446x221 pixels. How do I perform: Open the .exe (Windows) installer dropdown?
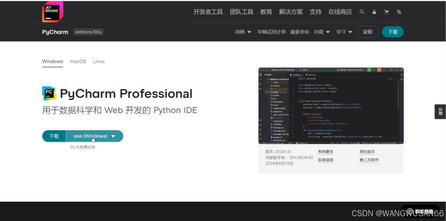point(94,136)
